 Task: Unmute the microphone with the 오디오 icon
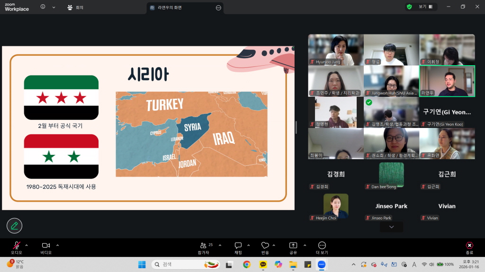pyautogui.click(x=17, y=246)
